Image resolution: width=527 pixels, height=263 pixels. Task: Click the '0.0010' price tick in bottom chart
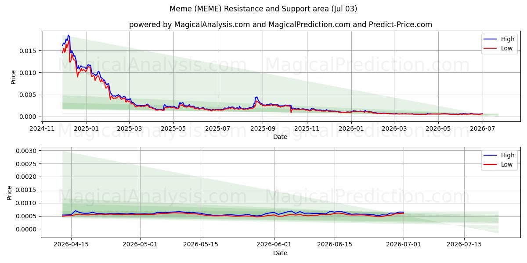[27, 203]
